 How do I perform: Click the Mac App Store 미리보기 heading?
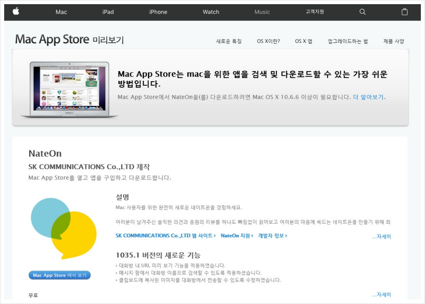70,40
